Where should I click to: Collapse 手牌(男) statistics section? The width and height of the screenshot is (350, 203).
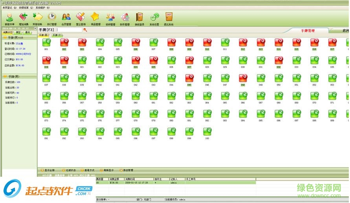5,76
